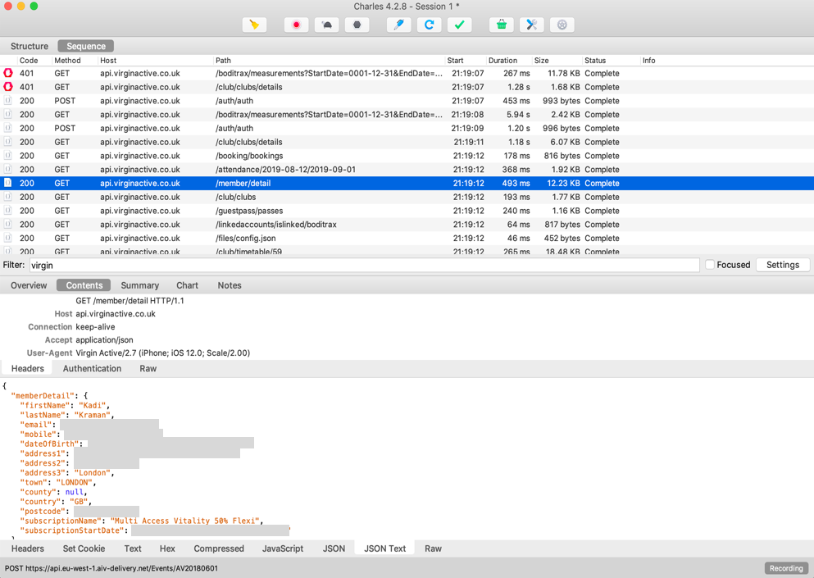
Task: Click the green checkmark validate icon
Action: coord(459,25)
